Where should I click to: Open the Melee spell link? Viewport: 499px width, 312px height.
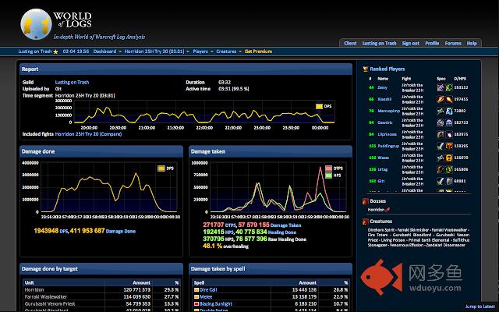pyautogui.click(x=206, y=296)
